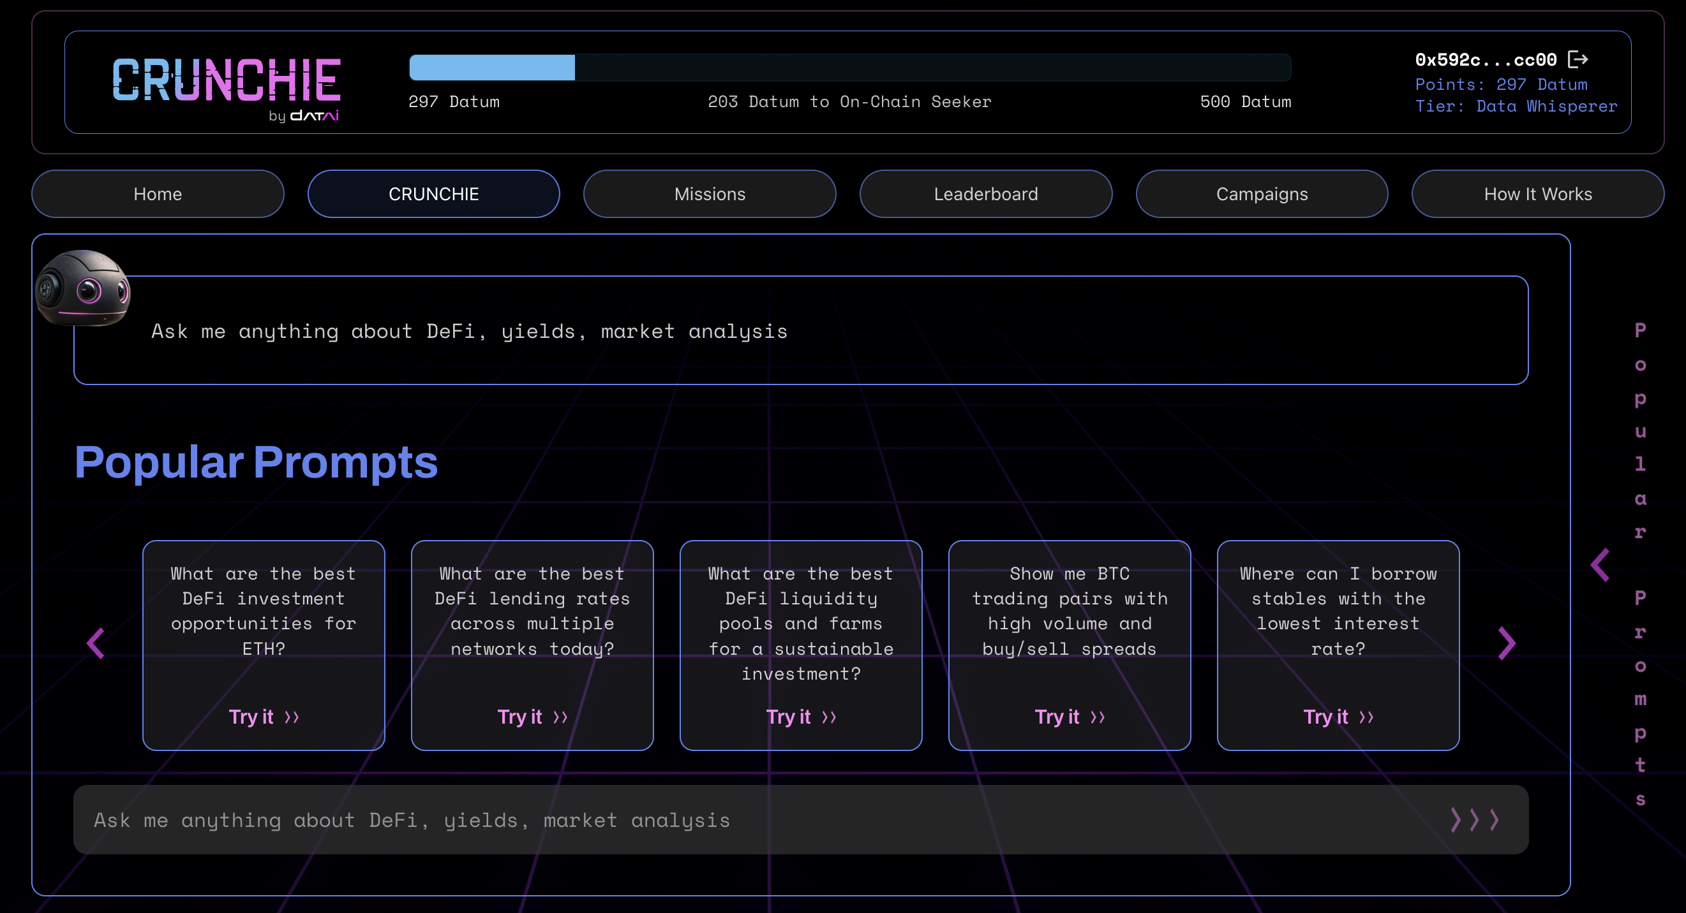1686x913 pixels.
Task: Submit query with triple-chevron send icon
Action: [x=1474, y=819]
